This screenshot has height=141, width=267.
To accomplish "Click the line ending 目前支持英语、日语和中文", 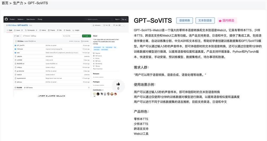I will [x=180, y=102].
